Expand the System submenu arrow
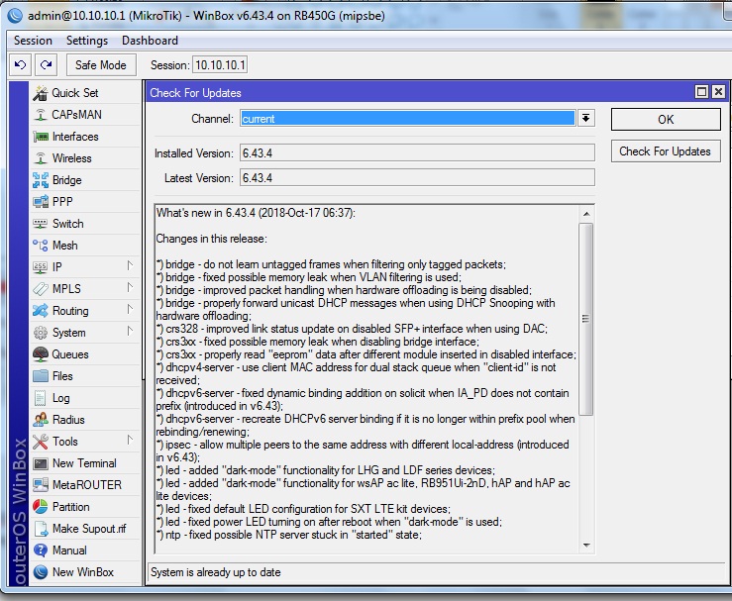Image resolution: width=732 pixels, height=601 pixels. pos(130,332)
